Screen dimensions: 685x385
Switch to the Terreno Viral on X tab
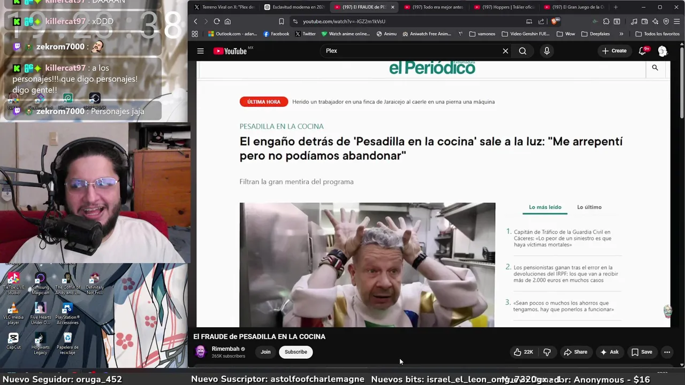224,7
